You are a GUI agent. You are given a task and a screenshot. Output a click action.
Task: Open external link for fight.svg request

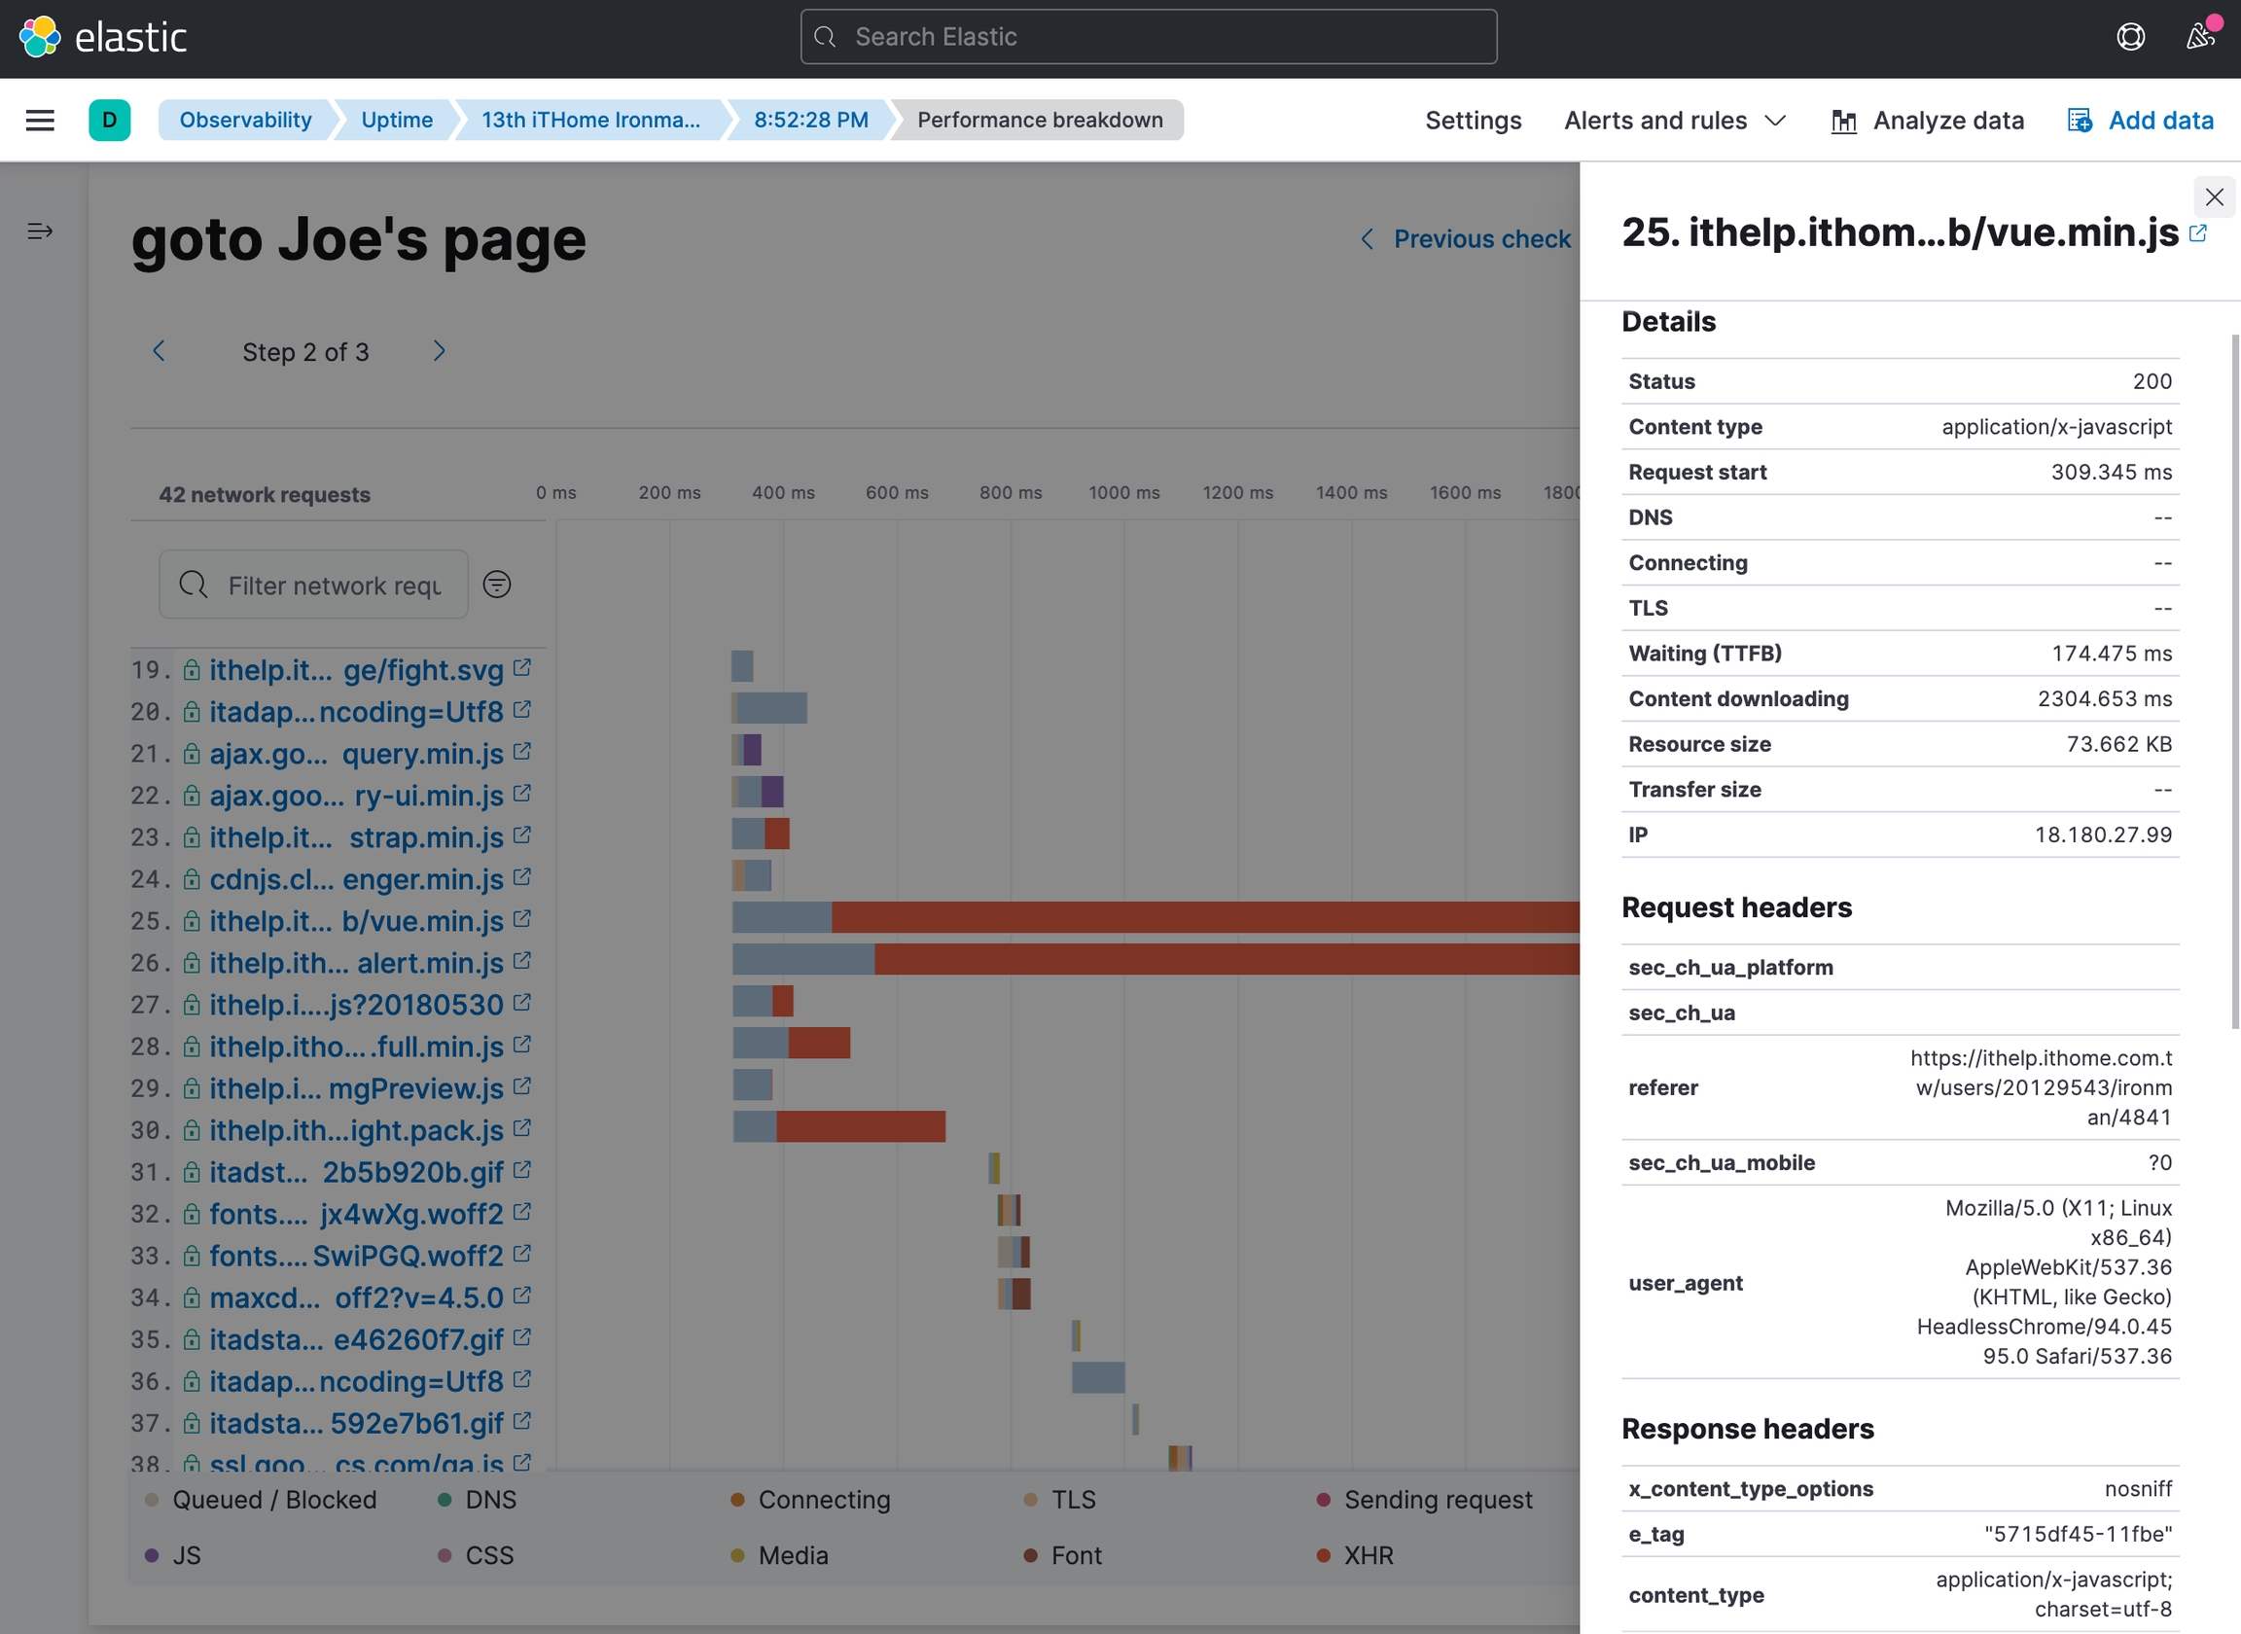click(522, 667)
